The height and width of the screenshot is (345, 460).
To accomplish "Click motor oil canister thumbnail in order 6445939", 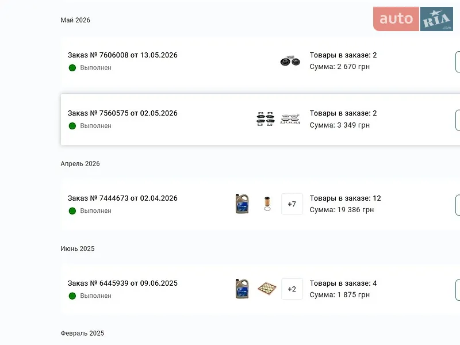I will pyautogui.click(x=242, y=289).
